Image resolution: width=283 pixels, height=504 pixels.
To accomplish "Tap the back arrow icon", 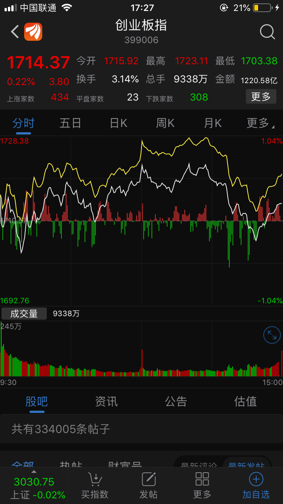I will point(15,32).
